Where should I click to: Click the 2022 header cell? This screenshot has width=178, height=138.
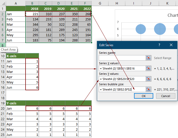pos(85,9)
